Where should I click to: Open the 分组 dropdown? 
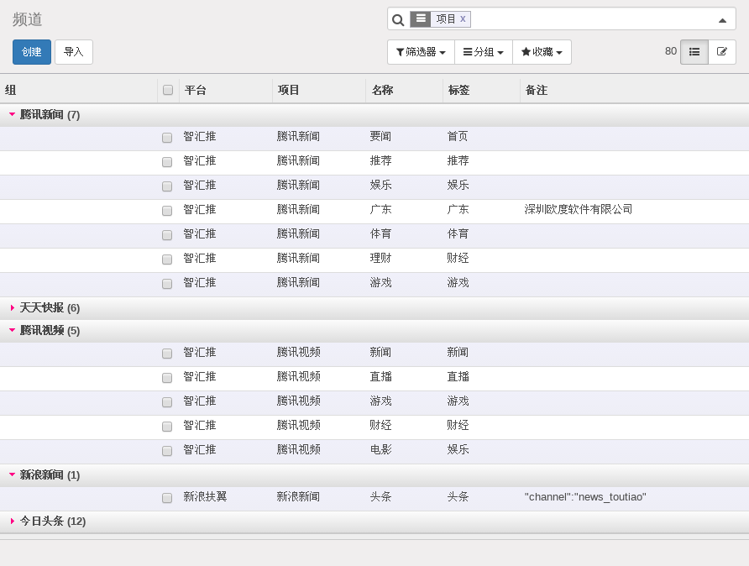point(484,51)
